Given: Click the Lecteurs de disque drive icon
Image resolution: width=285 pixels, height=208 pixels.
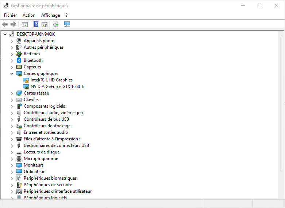Looking at the screenshot, I should pos(19,153).
